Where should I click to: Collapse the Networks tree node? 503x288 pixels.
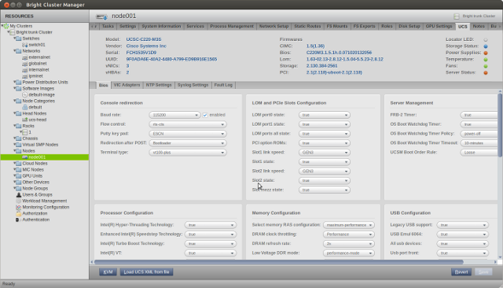tap(15, 50)
